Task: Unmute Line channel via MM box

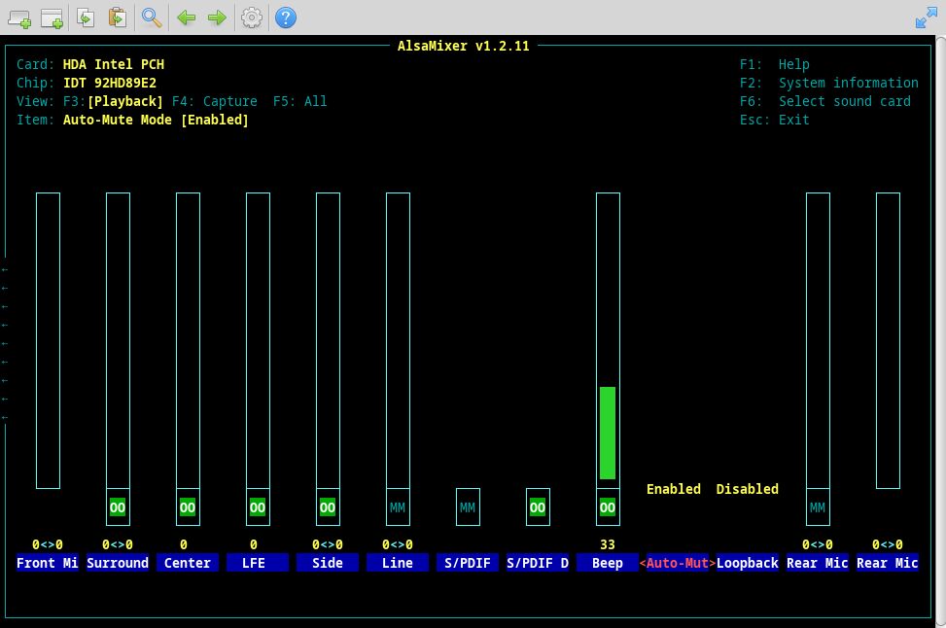Action: 398,507
